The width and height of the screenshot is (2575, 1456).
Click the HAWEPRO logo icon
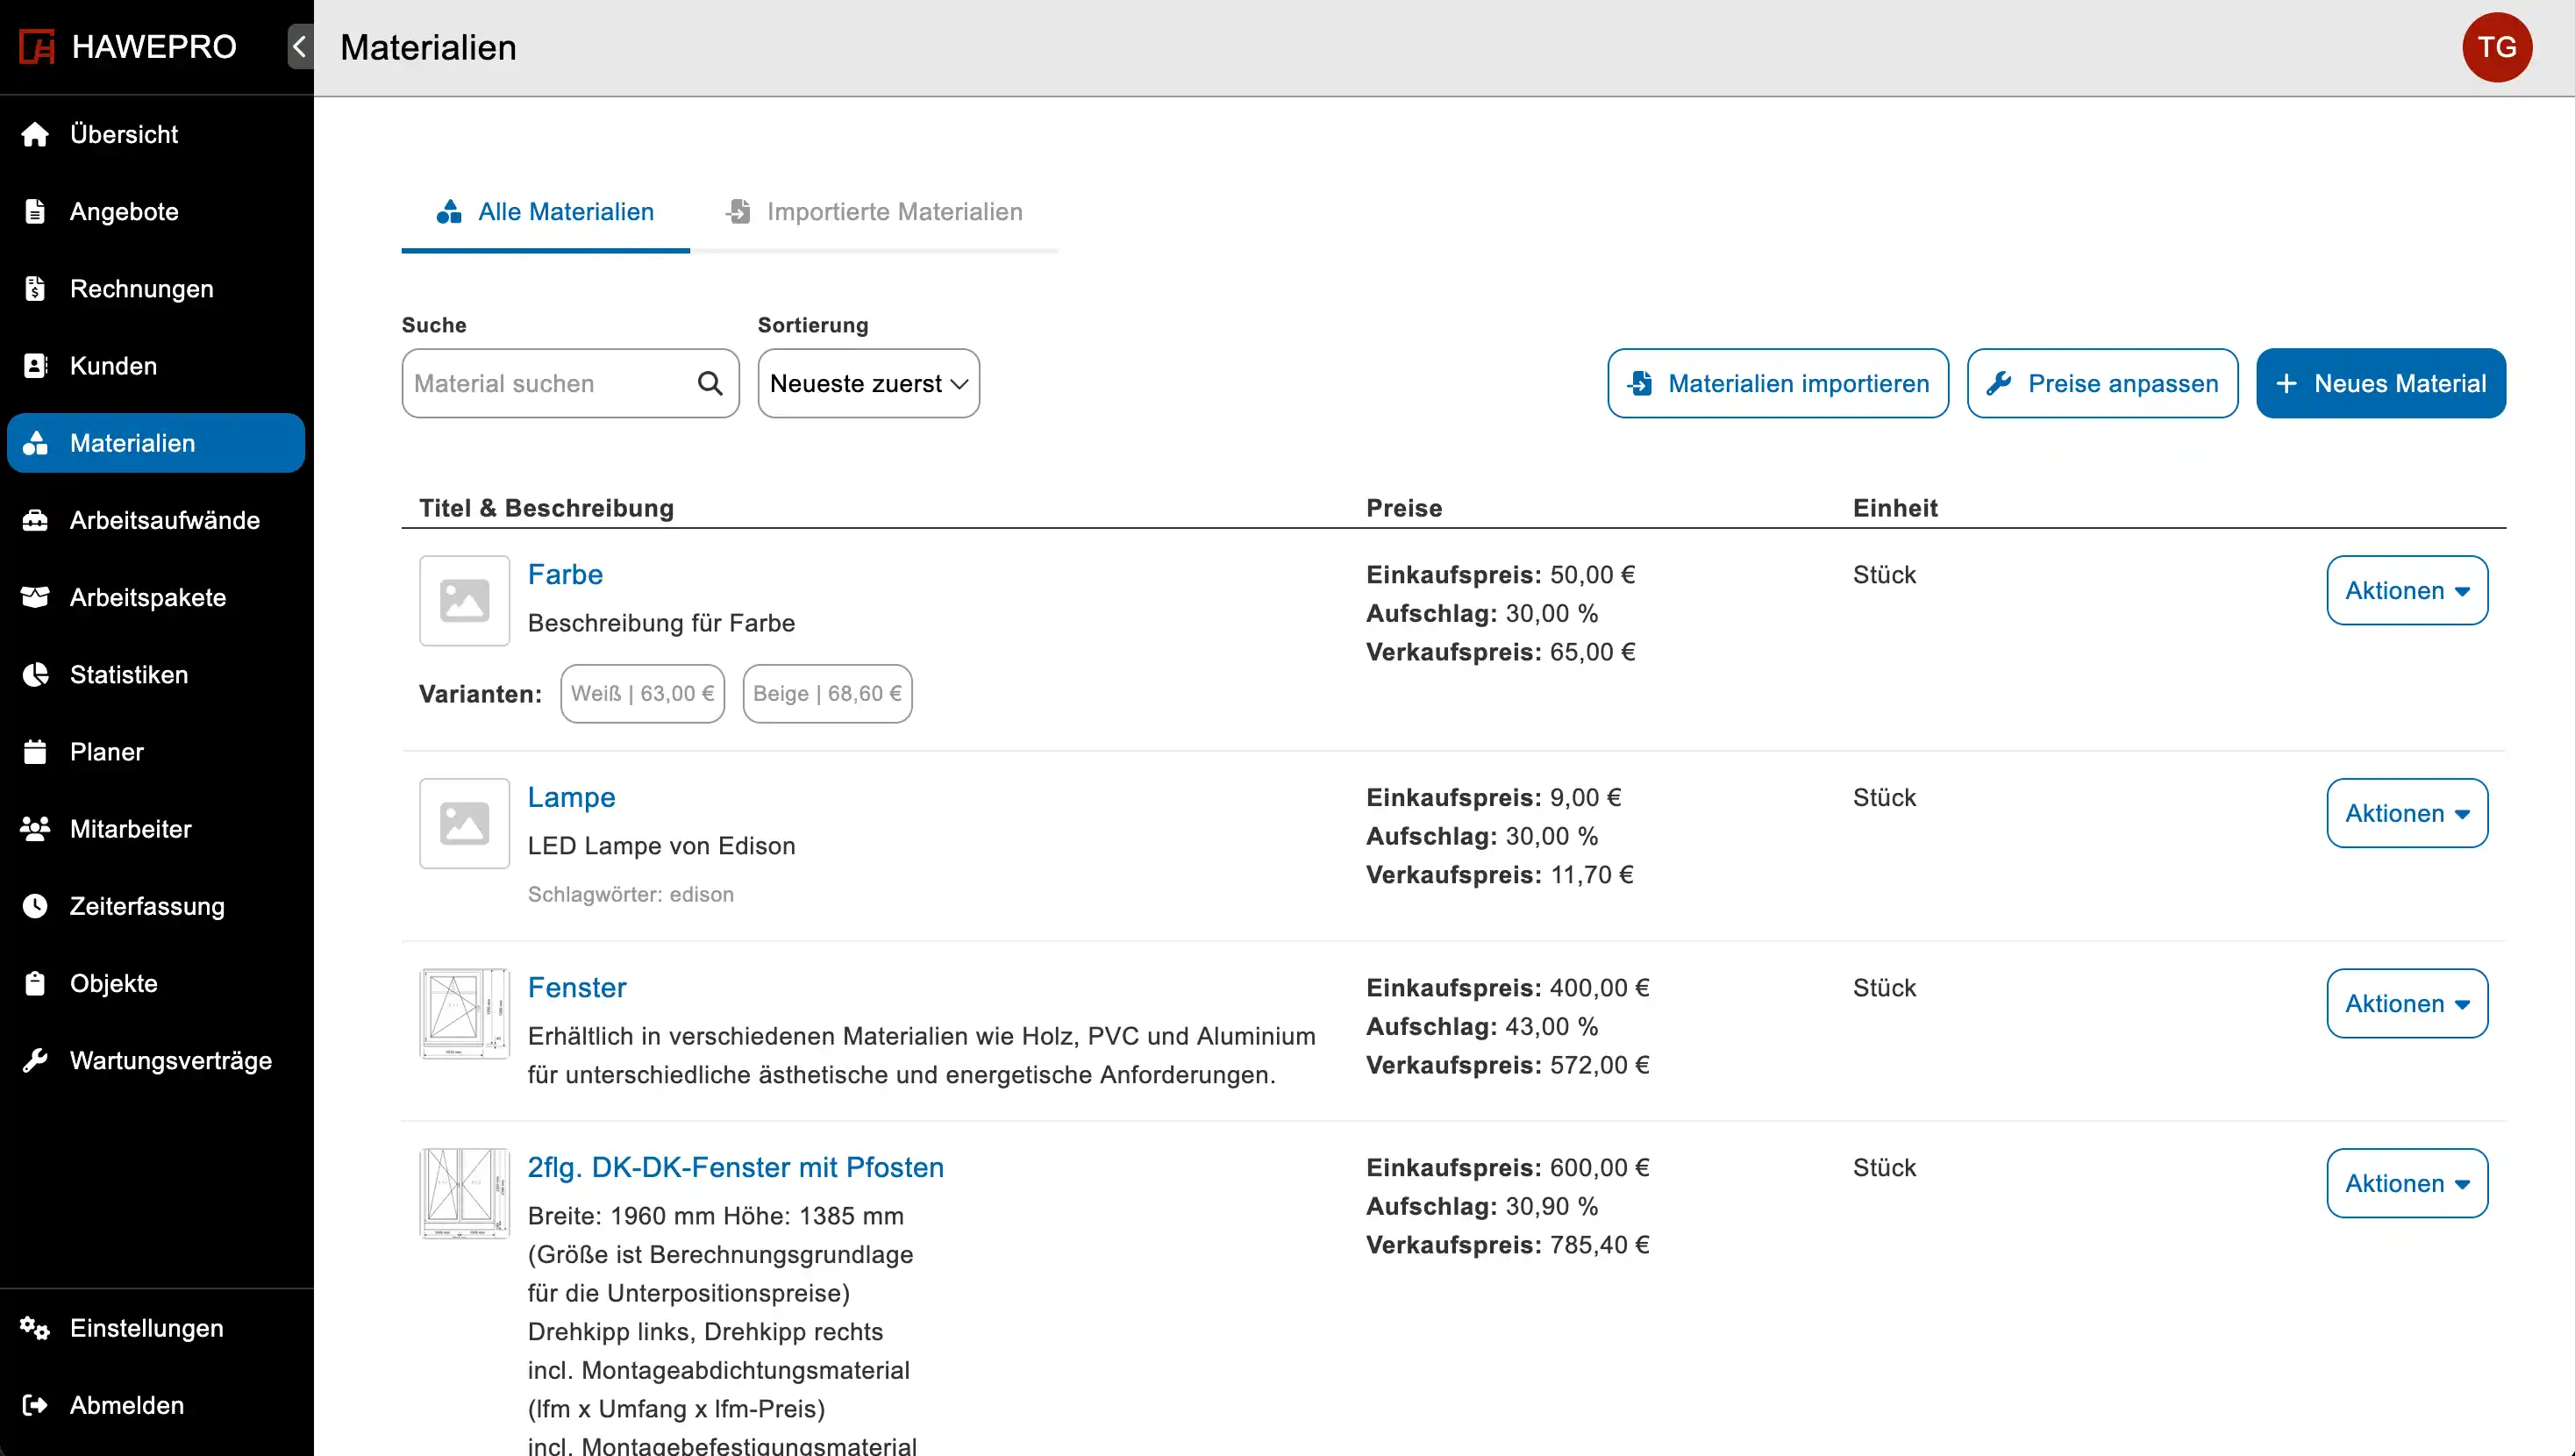coord(37,47)
